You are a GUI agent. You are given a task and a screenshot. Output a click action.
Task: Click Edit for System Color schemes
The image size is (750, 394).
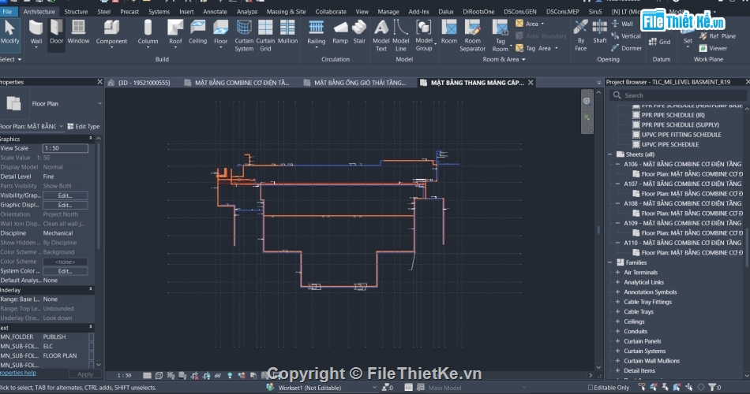(x=65, y=271)
